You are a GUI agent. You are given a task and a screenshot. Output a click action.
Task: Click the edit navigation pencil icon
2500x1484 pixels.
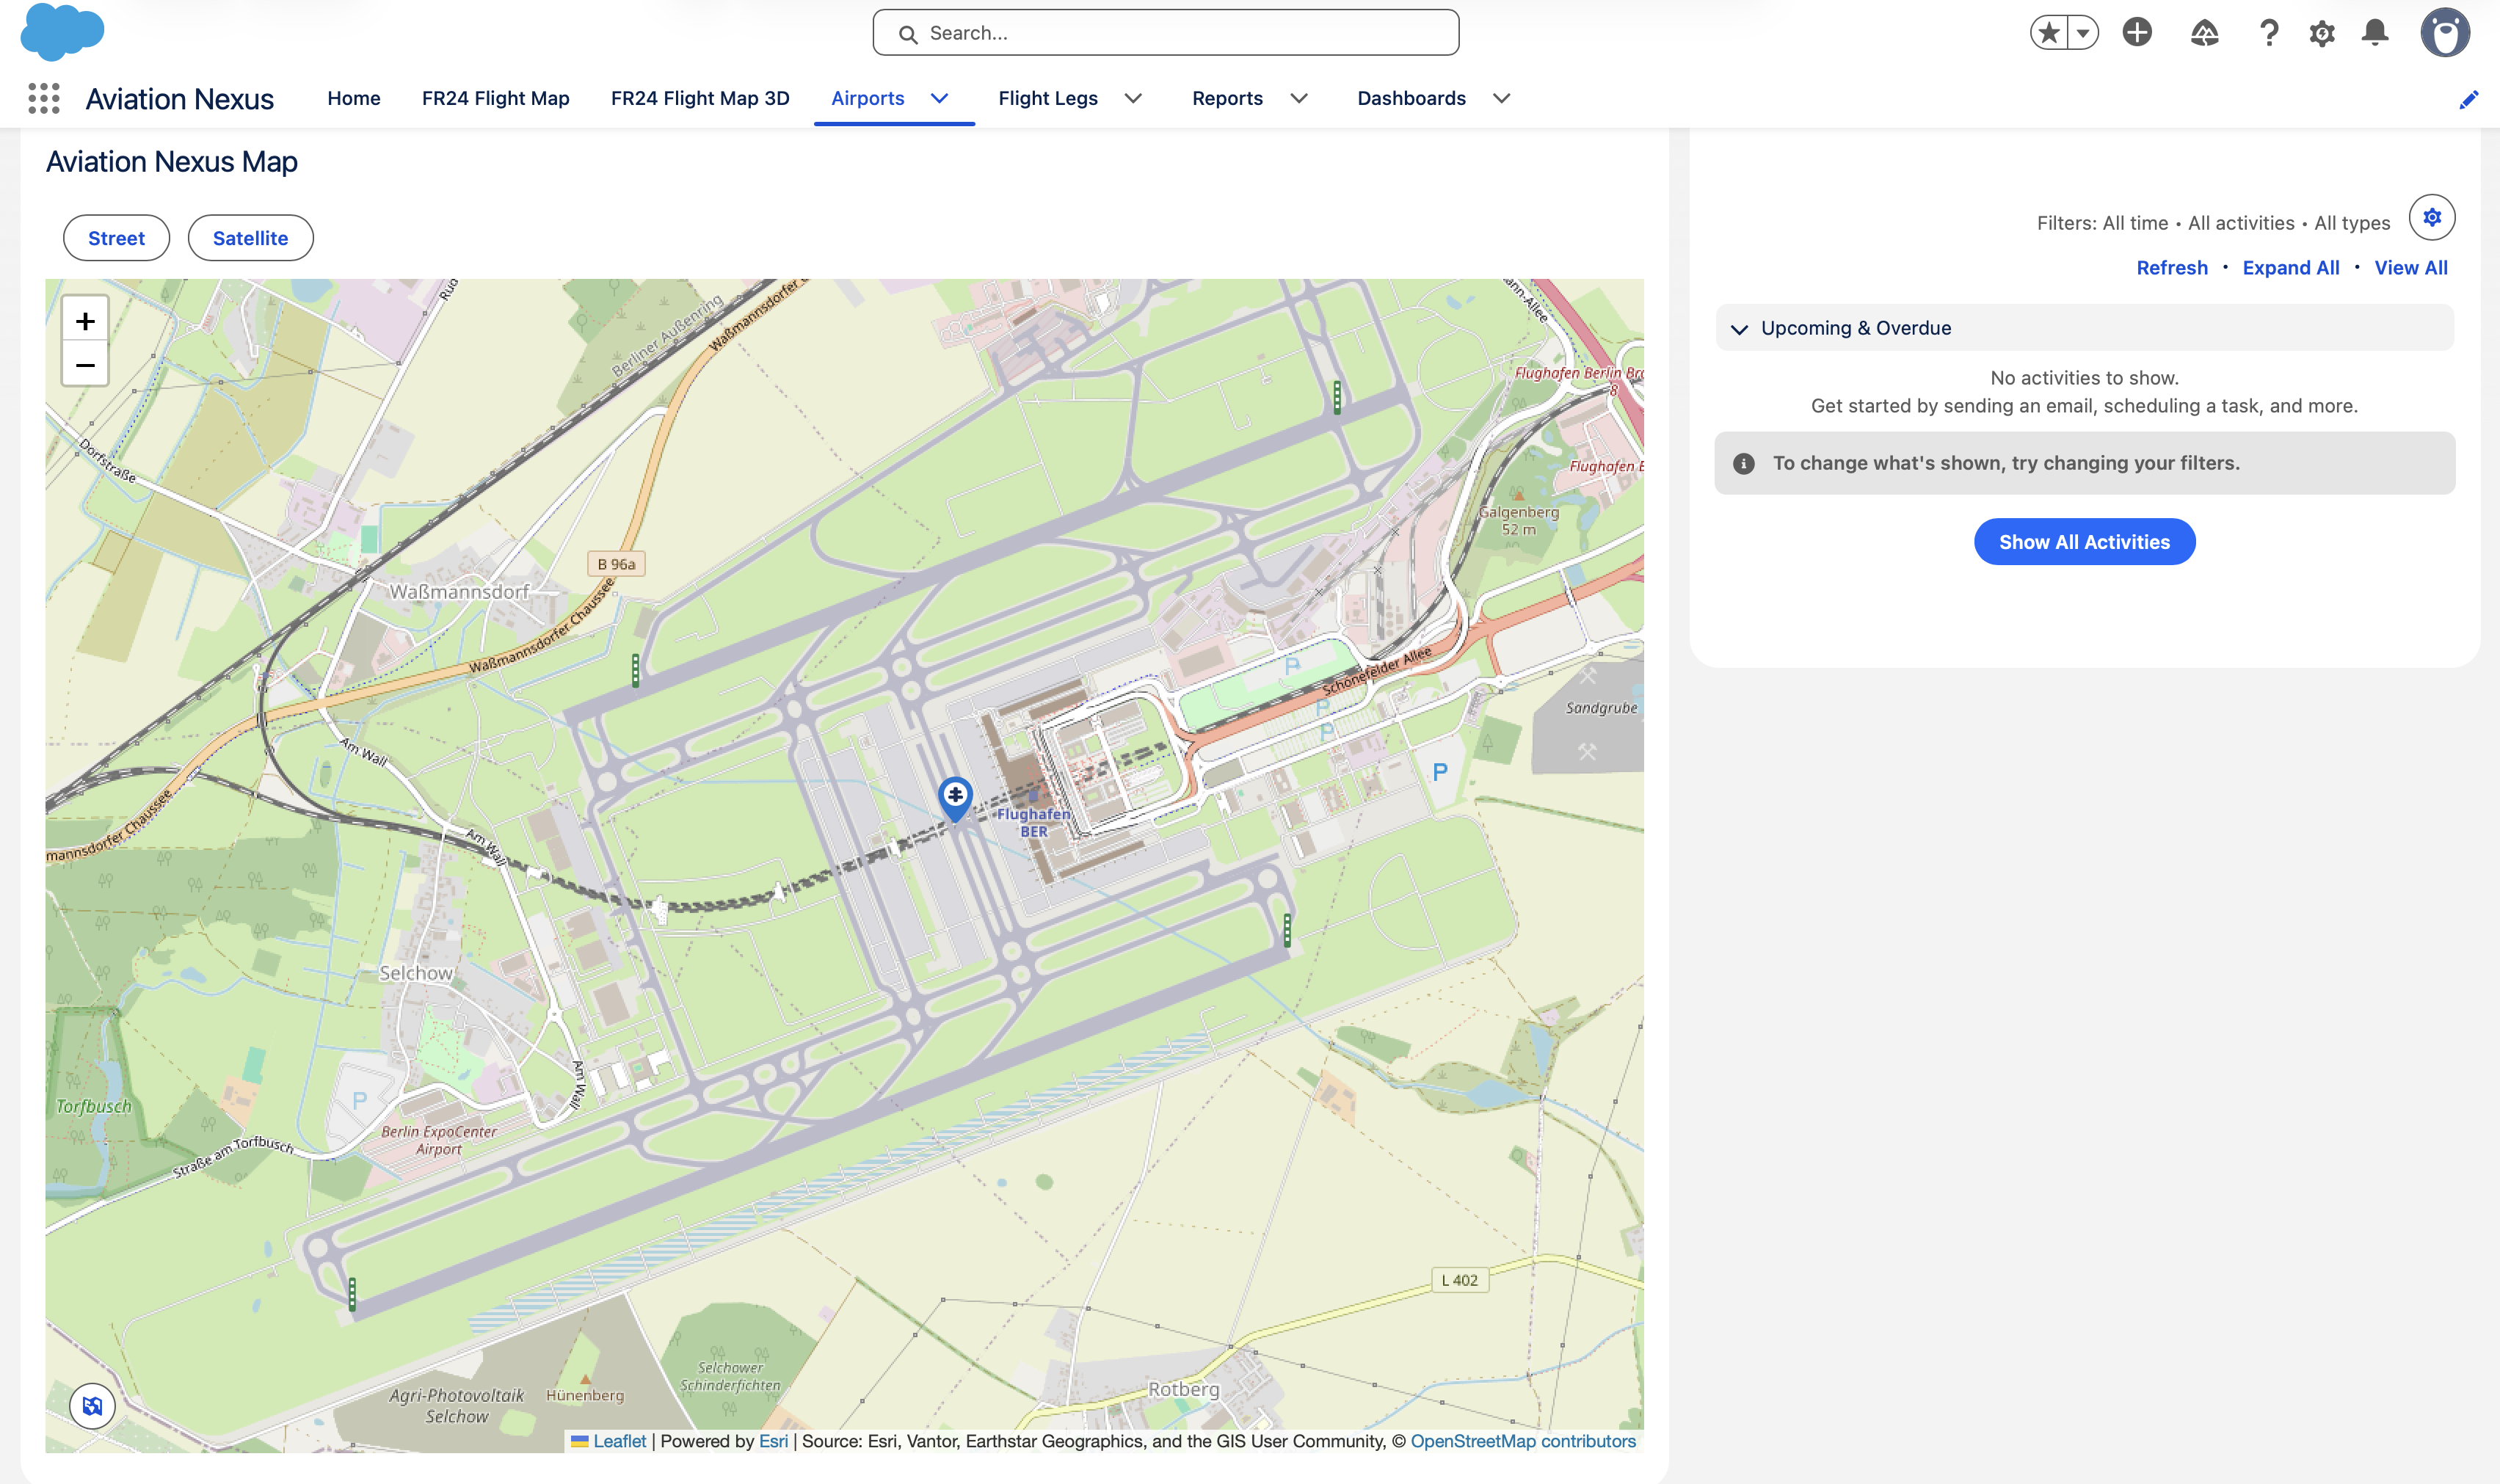(x=2469, y=99)
